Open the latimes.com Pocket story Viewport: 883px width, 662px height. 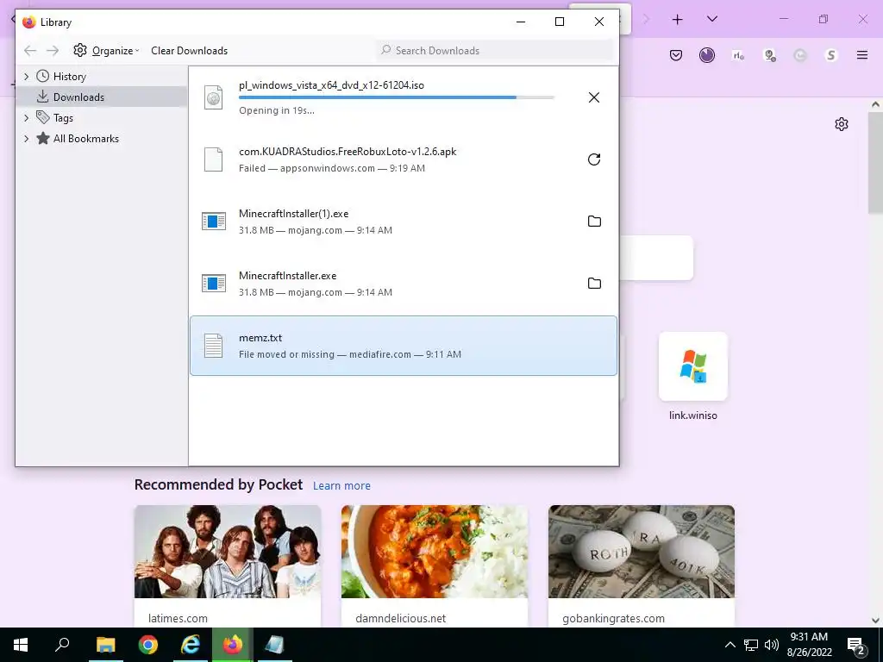pyautogui.click(x=228, y=565)
